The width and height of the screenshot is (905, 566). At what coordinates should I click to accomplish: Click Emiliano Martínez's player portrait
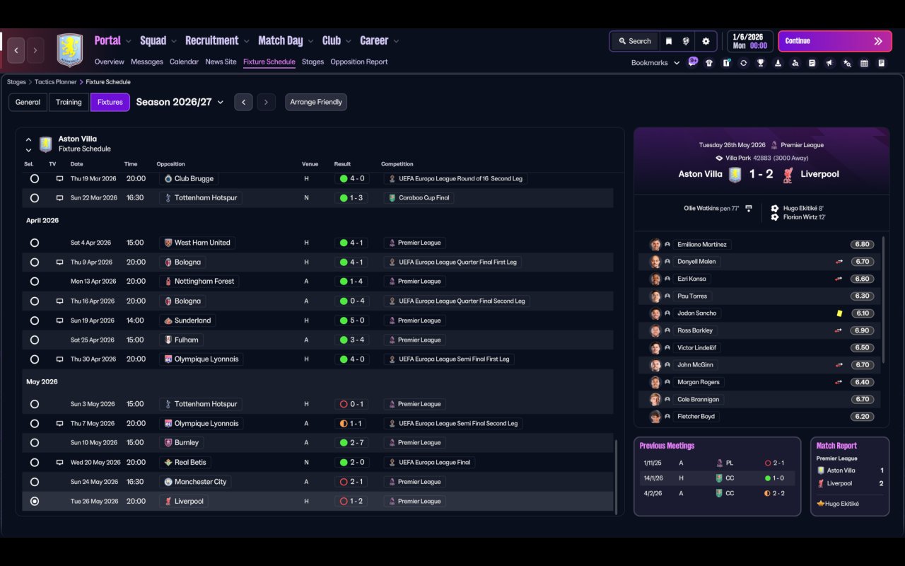coord(655,245)
